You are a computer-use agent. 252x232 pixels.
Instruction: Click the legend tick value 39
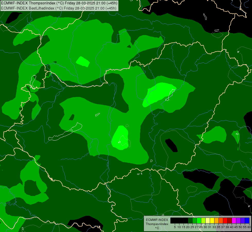coord(227,227)
